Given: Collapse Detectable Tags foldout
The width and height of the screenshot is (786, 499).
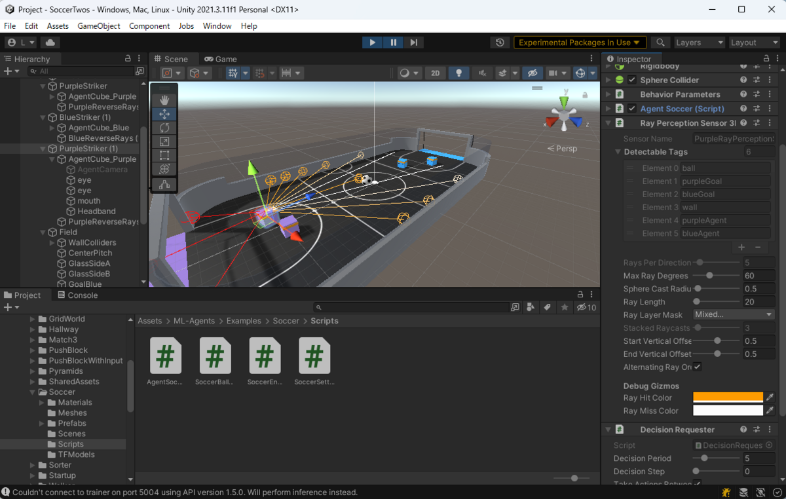Looking at the screenshot, I should (618, 152).
